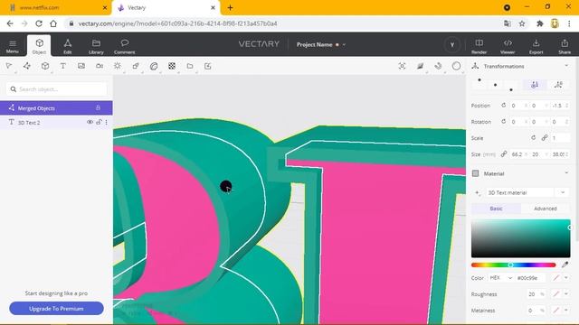
Task: Enable local-axis transform mode
Action: [x=558, y=85]
